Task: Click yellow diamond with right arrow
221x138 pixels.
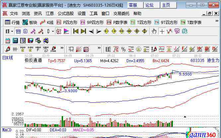Action: click(x=114, y=31)
